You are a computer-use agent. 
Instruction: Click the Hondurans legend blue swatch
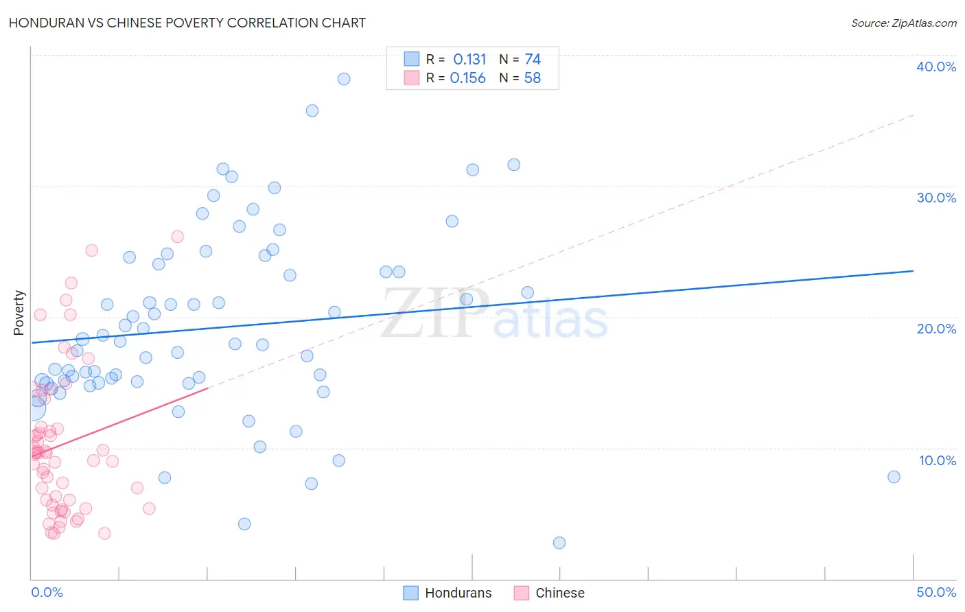[x=410, y=593]
